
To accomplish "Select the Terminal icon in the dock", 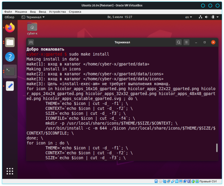I will [x=10, y=71].
